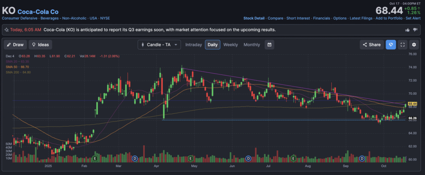Click the Share chart button
This screenshot has height=175, width=425.
click(371, 45)
